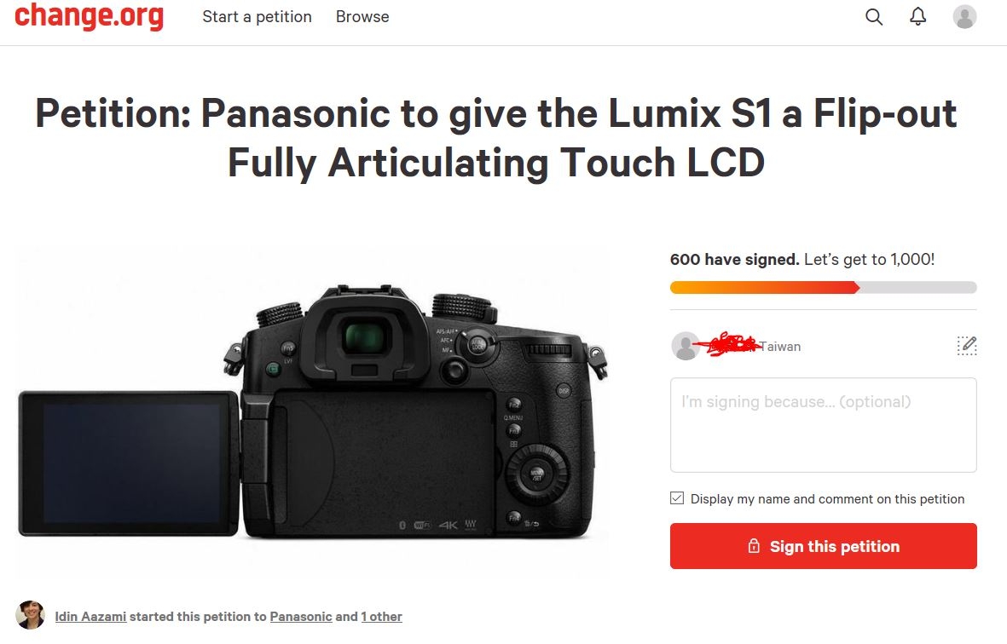Click the signer profile avatar near Taiwan
Screen dimensions: 1007x644
tap(686, 346)
